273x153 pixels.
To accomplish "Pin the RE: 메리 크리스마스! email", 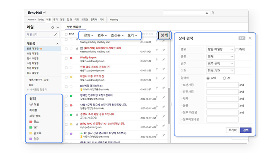I will click(x=164, y=88).
